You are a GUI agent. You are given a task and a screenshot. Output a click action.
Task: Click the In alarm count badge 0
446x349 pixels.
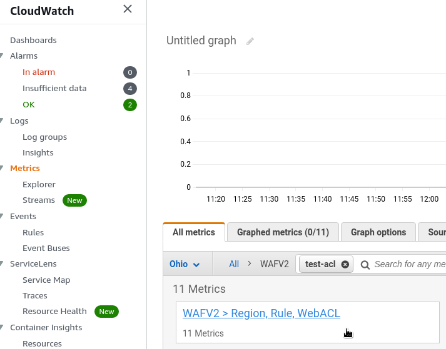tap(130, 72)
